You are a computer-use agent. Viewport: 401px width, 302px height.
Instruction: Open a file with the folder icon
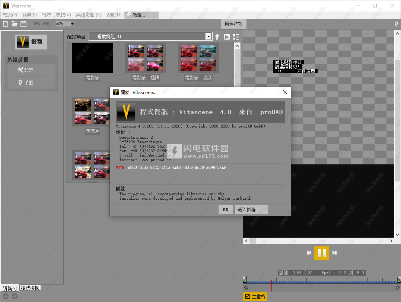[15, 24]
